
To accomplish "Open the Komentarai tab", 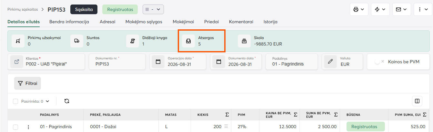I will [x=241, y=22].
